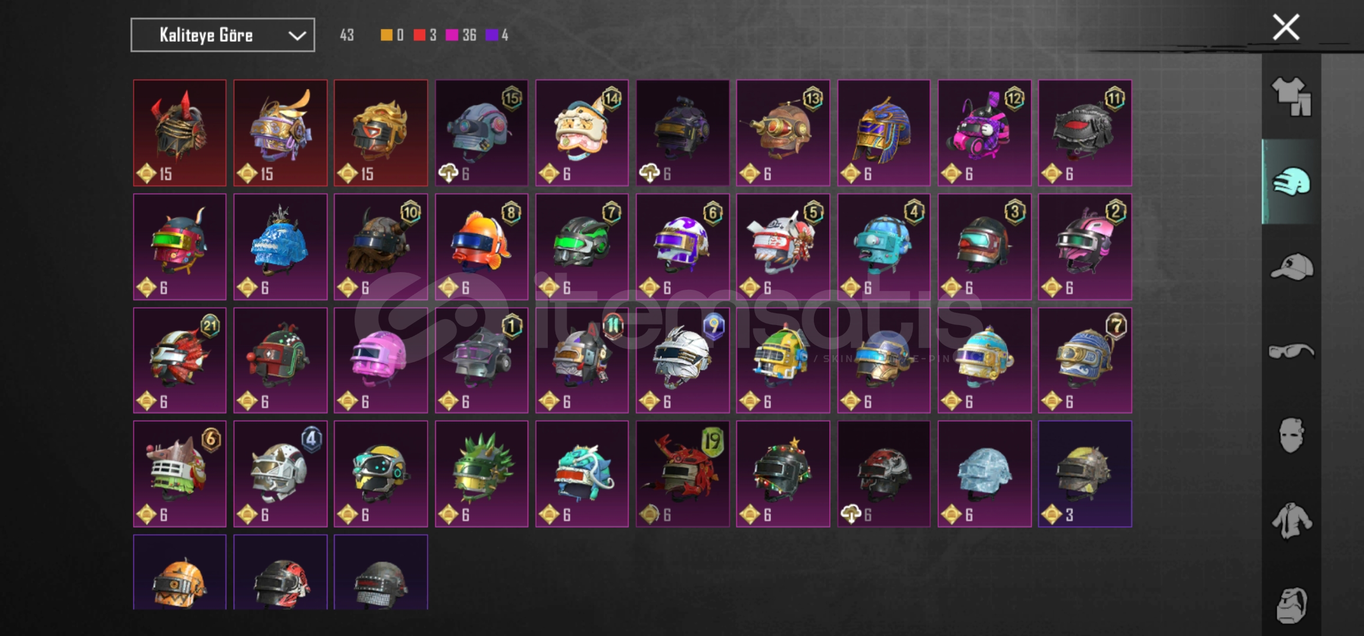The height and width of the screenshot is (636, 1364).
Task: Close the inventory with the X button
Action: click(1286, 27)
